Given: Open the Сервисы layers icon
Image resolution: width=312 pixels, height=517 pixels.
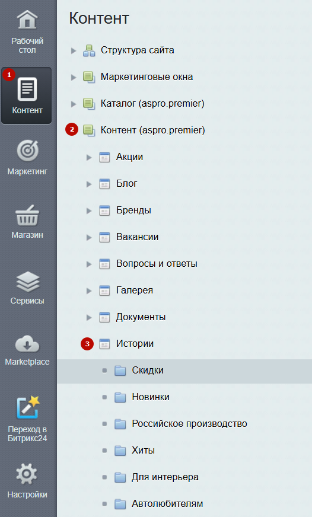Looking at the screenshot, I should pyautogui.click(x=27, y=282).
